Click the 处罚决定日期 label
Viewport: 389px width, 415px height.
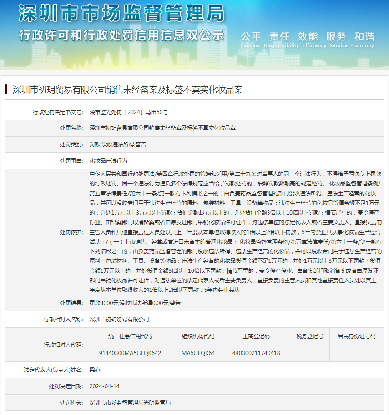pyautogui.click(x=66, y=386)
